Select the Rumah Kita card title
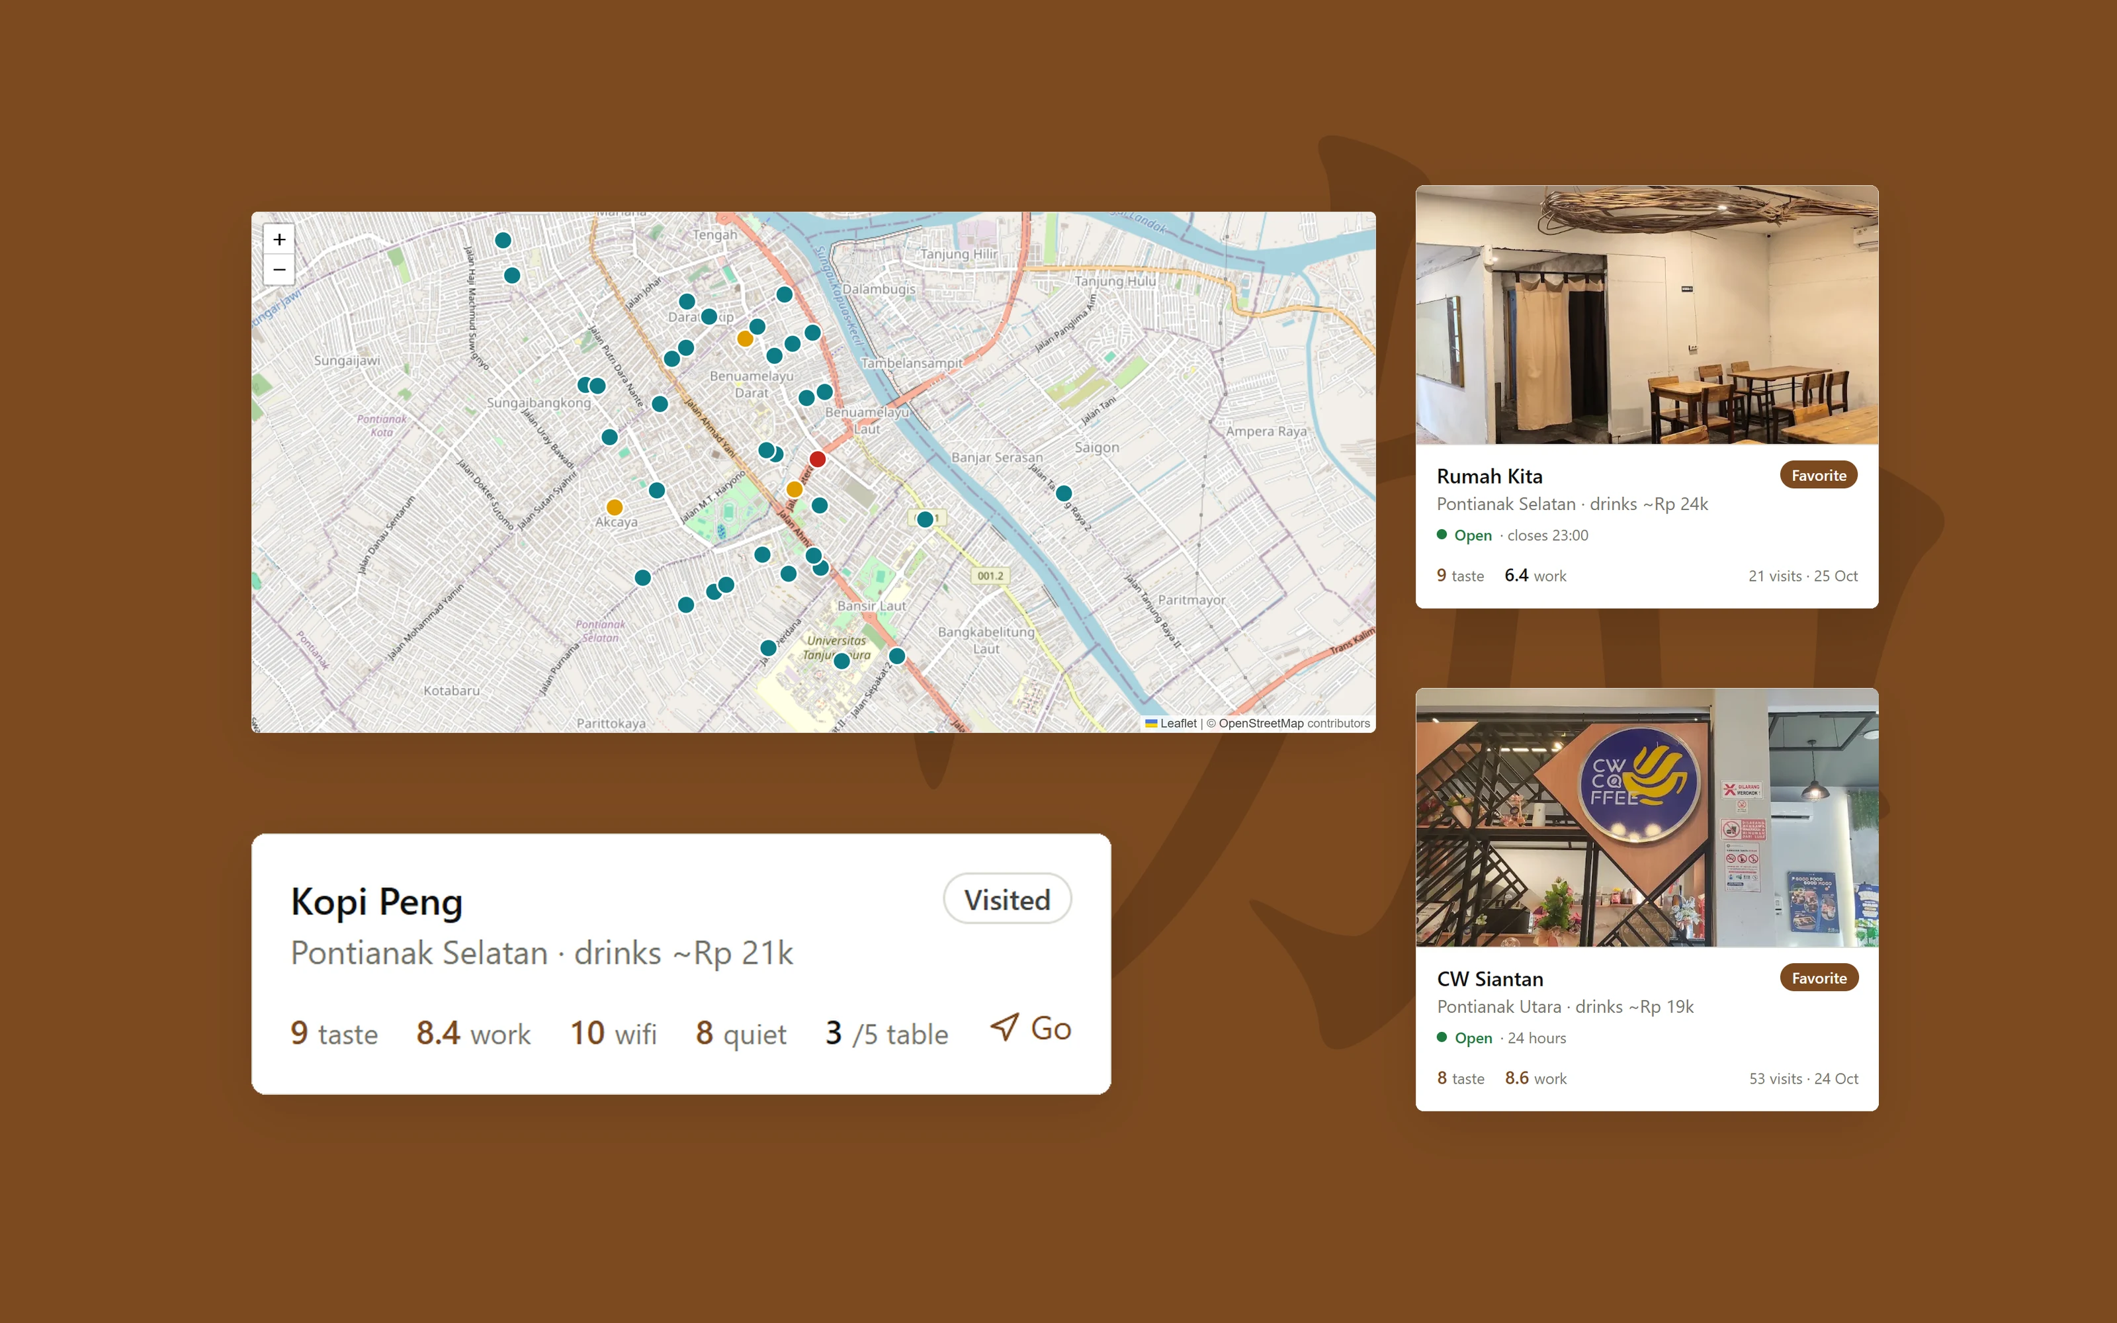This screenshot has width=2117, height=1323. coord(1490,476)
